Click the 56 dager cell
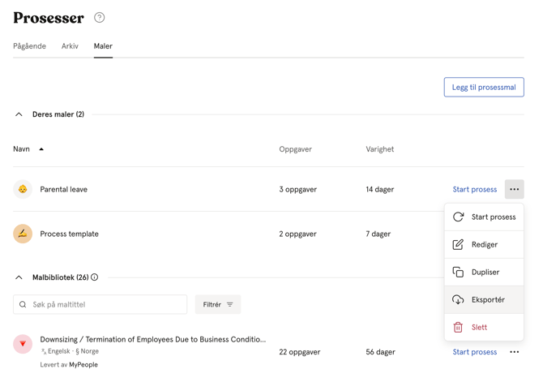The width and height of the screenshot is (543, 378). (380, 352)
